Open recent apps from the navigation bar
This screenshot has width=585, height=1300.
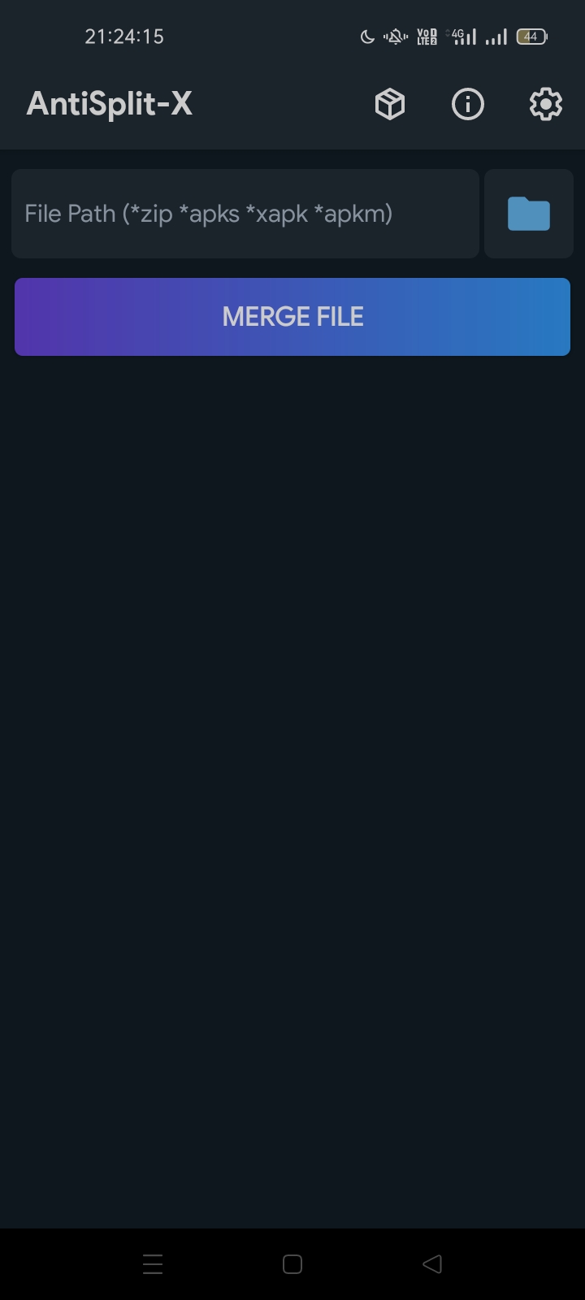click(153, 1264)
